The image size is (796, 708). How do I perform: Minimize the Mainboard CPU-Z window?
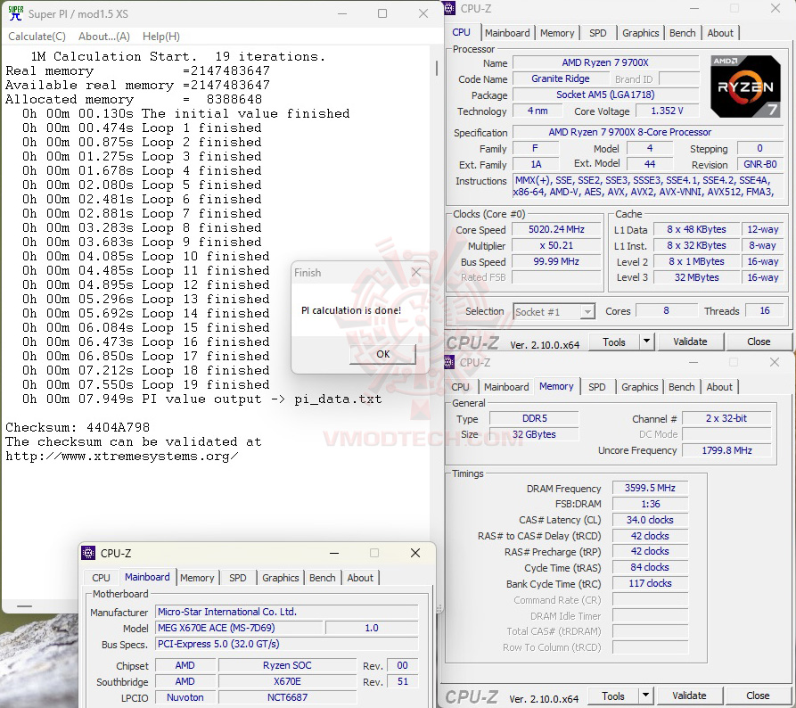coord(334,553)
